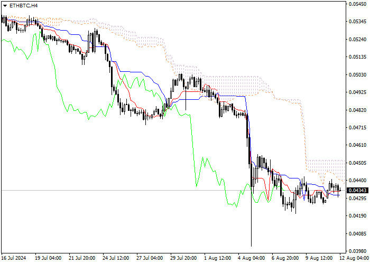Select time axis label 6 Aug 20:00
This screenshot has width=370, height=264.
click(285, 258)
